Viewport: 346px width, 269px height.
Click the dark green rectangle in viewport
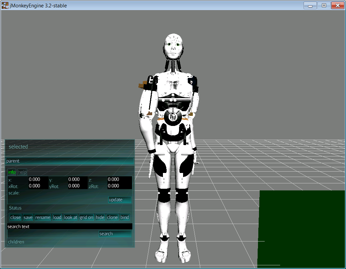(301, 229)
